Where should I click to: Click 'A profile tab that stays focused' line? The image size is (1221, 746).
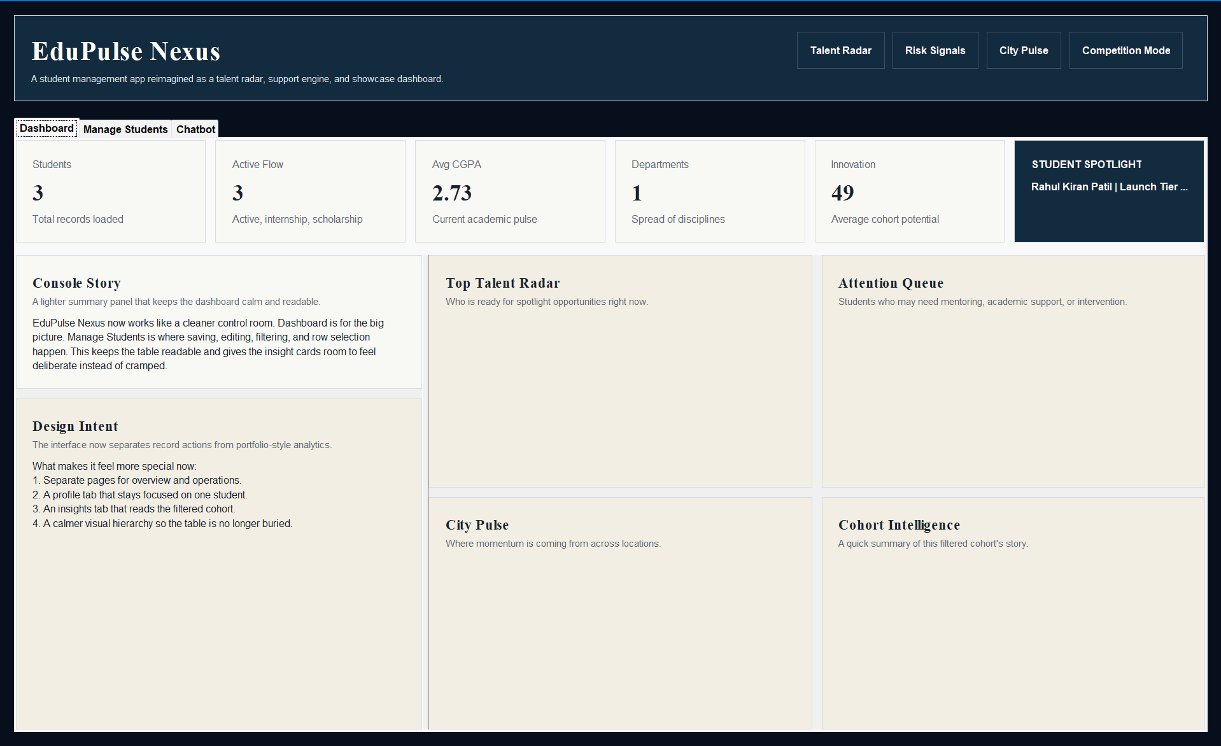140,495
